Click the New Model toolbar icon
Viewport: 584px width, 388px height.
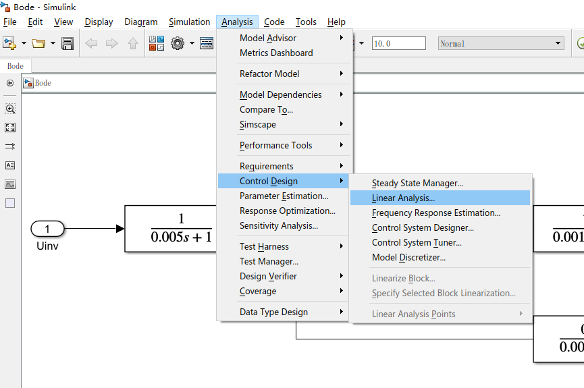(9, 43)
